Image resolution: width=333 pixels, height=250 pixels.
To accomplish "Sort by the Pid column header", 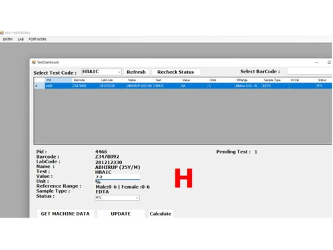I will click(59, 80).
